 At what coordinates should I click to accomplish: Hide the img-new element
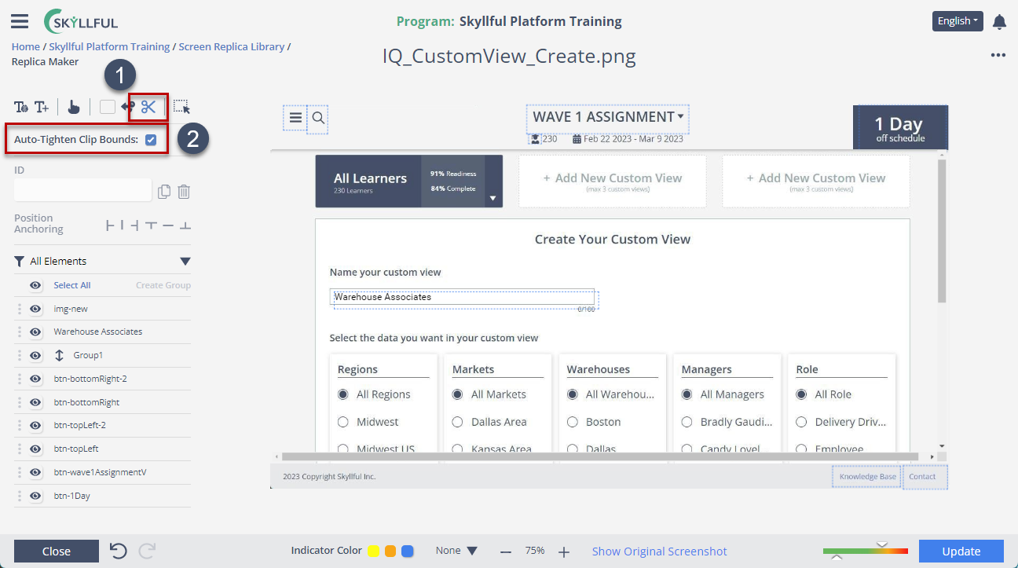tap(35, 309)
